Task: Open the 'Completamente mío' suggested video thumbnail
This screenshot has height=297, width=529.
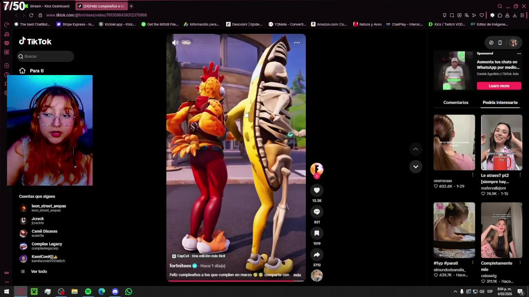Action: pos(501,230)
